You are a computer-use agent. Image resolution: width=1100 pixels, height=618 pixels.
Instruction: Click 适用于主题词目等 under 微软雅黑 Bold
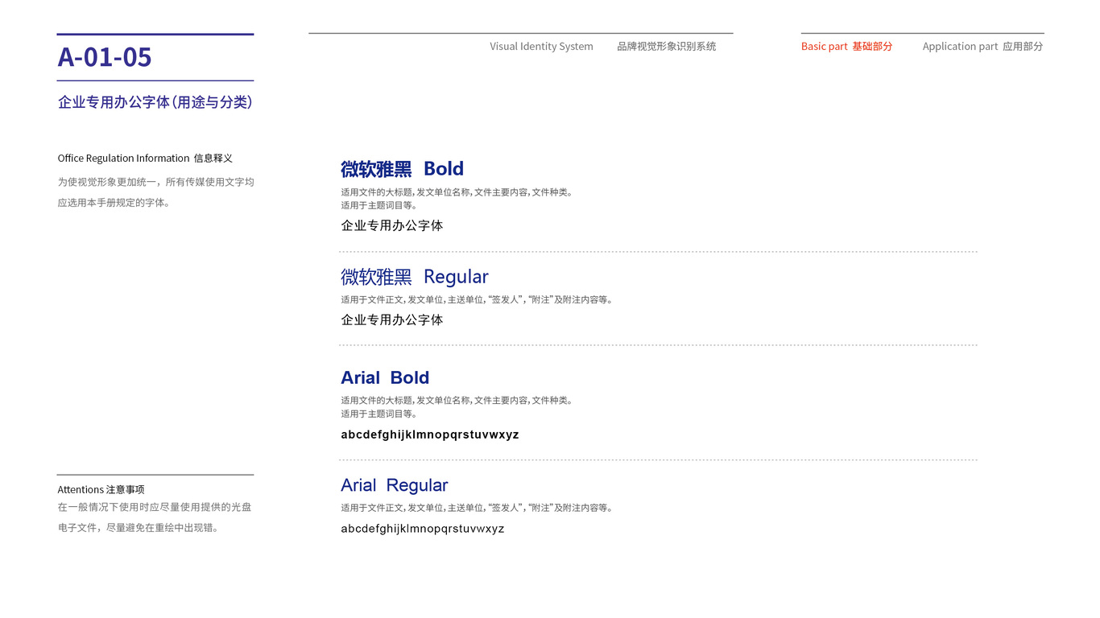point(378,205)
